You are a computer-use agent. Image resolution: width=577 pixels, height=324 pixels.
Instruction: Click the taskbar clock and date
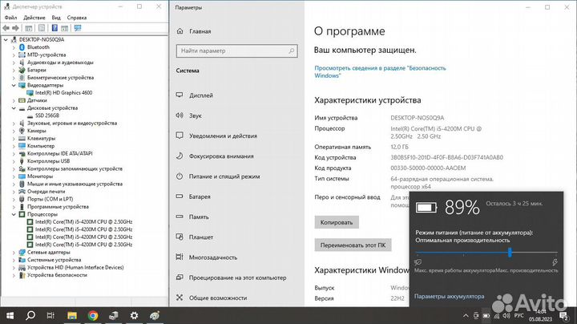click(x=541, y=316)
